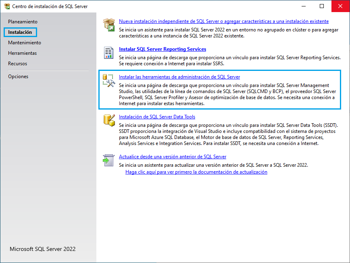This screenshot has width=350, height=263.
Task: Click the Reporting Services report icon
Action: [109, 52]
